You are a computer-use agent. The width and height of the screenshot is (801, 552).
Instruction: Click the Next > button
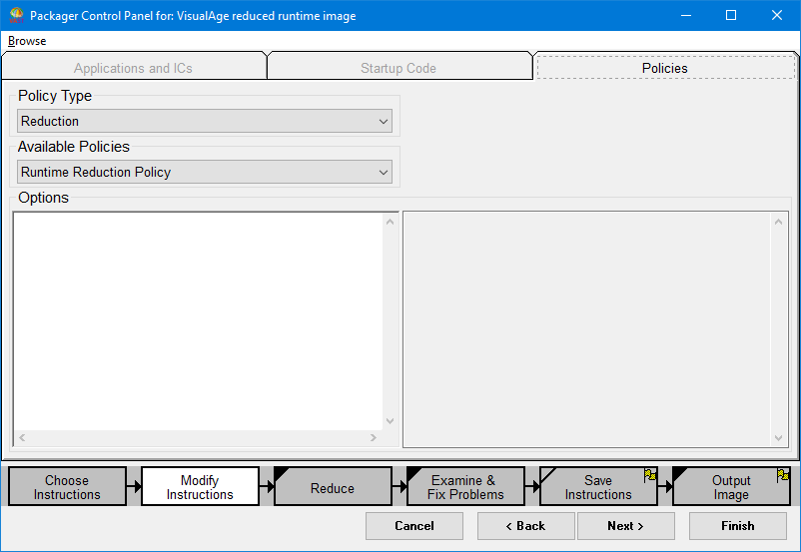(625, 526)
